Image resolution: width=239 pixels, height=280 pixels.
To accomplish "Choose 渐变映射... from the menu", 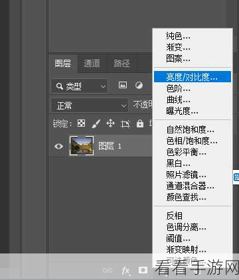I will click(193, 249).
